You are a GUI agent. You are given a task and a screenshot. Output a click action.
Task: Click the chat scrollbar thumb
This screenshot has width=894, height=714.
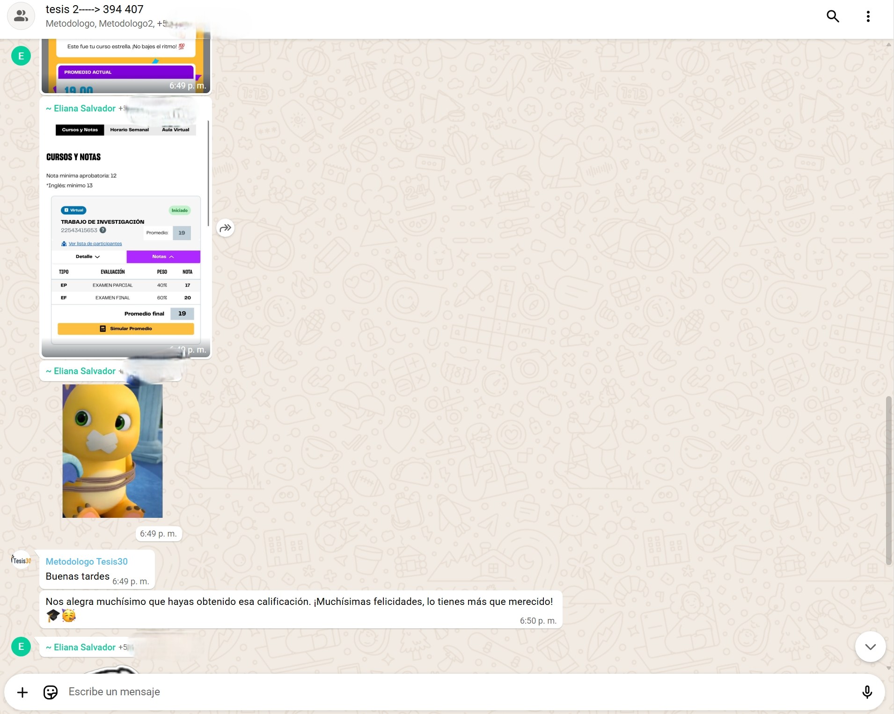[x=888, y=480]
